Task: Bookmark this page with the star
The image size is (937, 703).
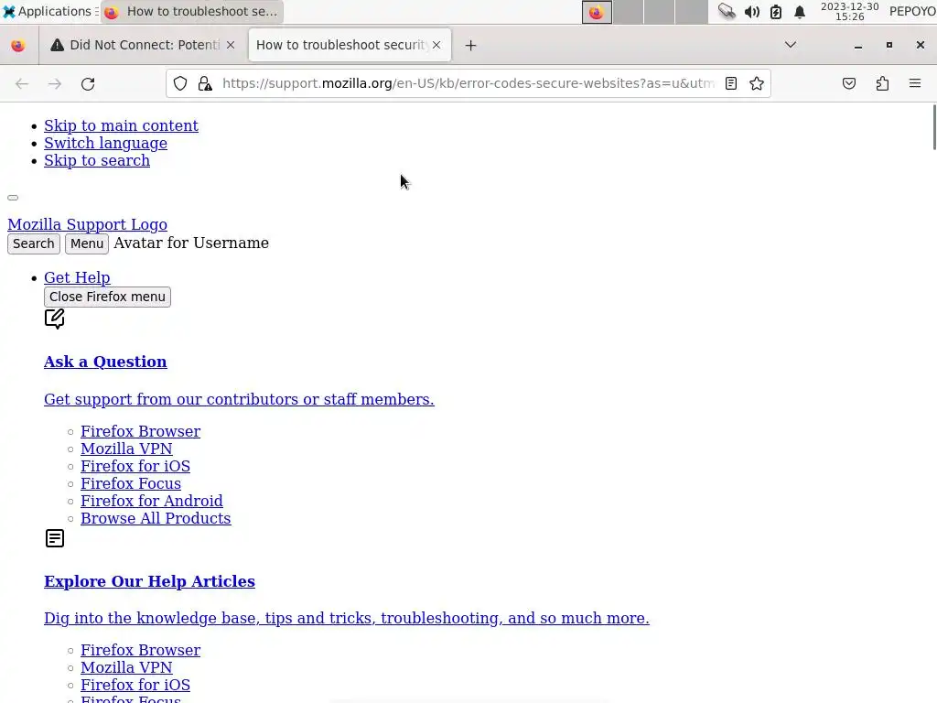Action: (757, 83)
